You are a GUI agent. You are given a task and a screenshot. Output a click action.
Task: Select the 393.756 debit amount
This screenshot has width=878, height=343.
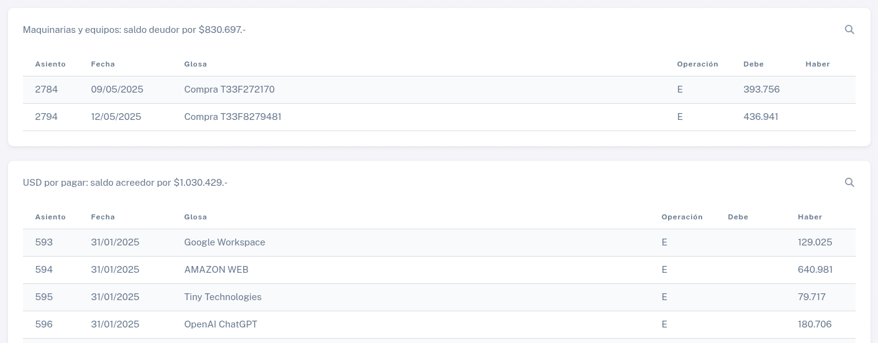pyautogui.click(x=762, y=89)
